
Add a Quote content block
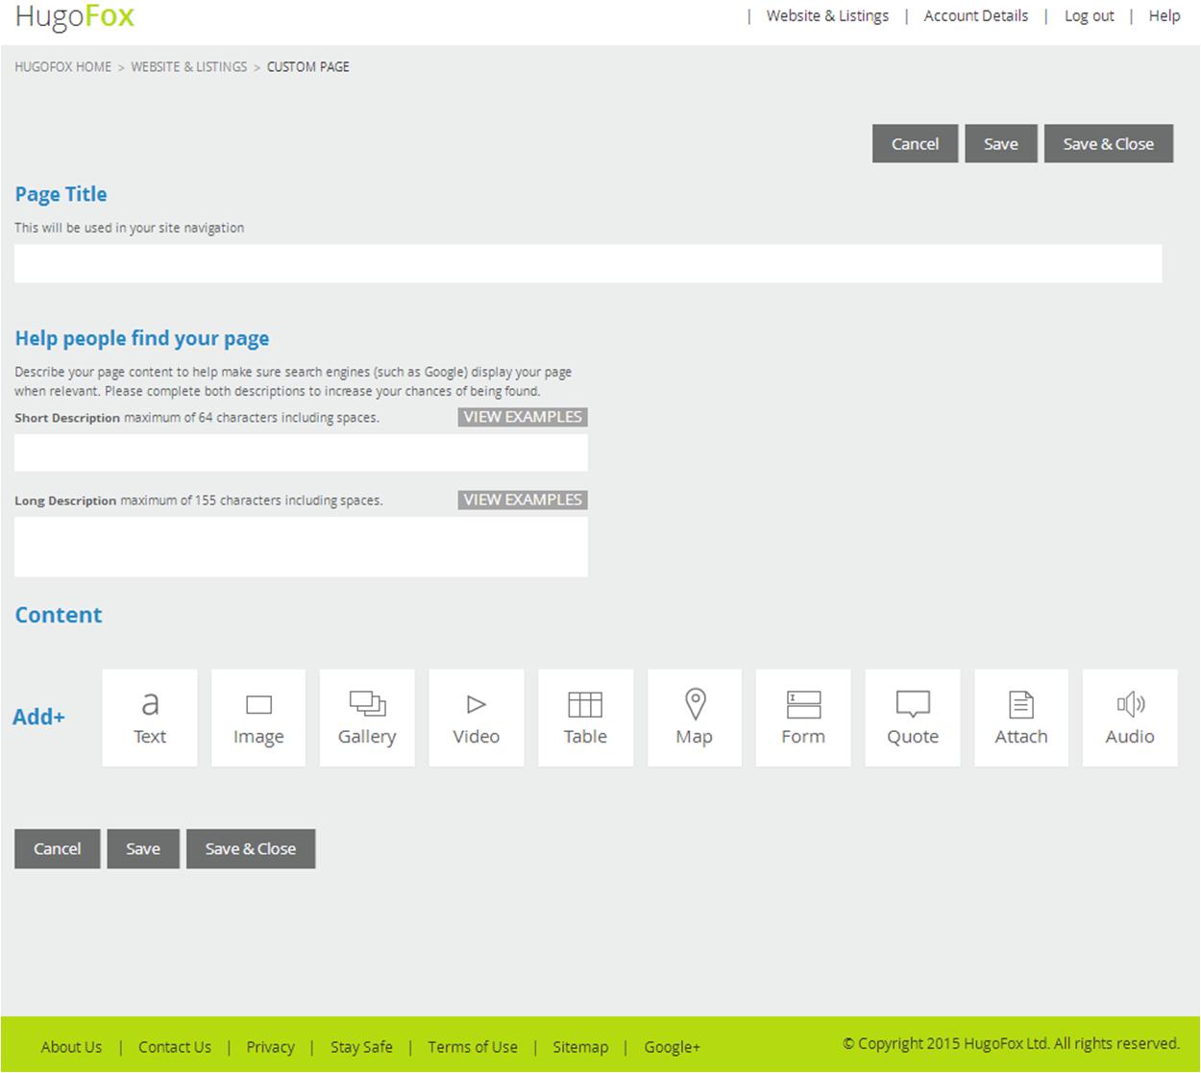pyautogui.click(x=912, y=717)
